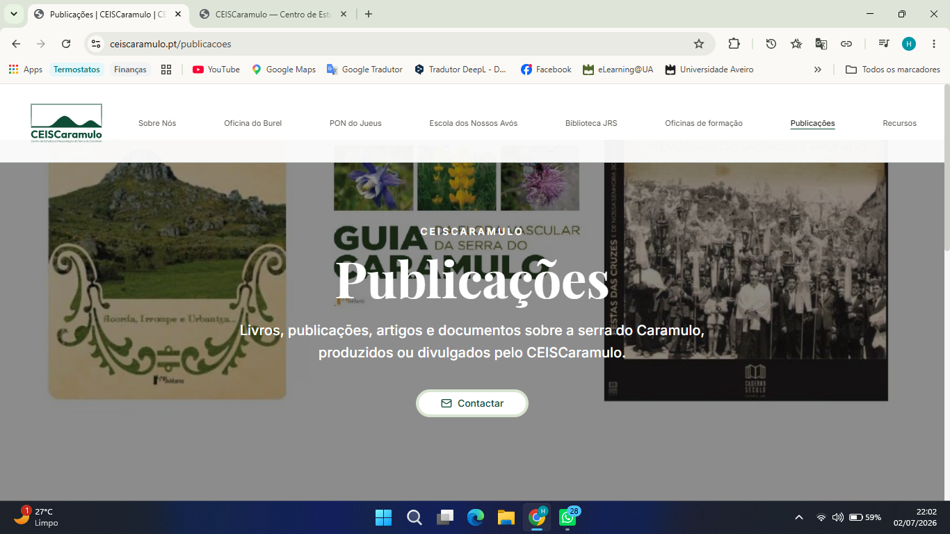The image size is (950, 534).
Task: Expand hidden bookmarks with the double chevron
Action: [x=818, y=70]
